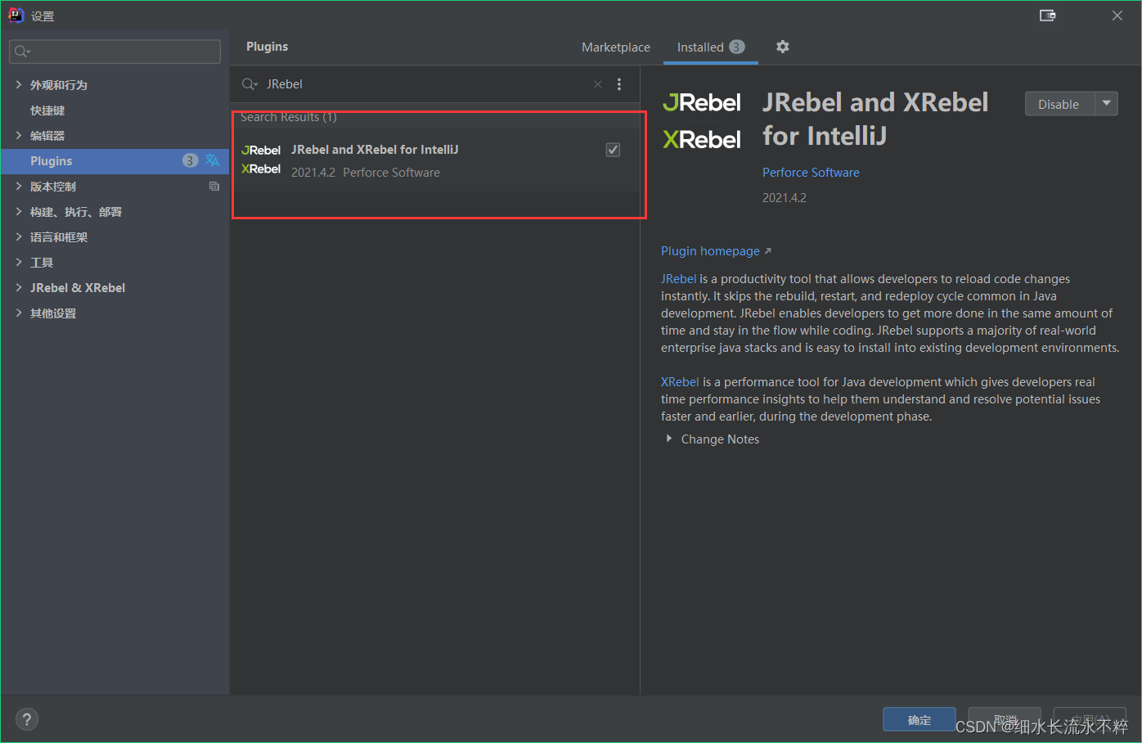This screenshot has width=1142, height=743.
Task: Click the translate icon on Plugins row
Action: (x=213, y=160)
